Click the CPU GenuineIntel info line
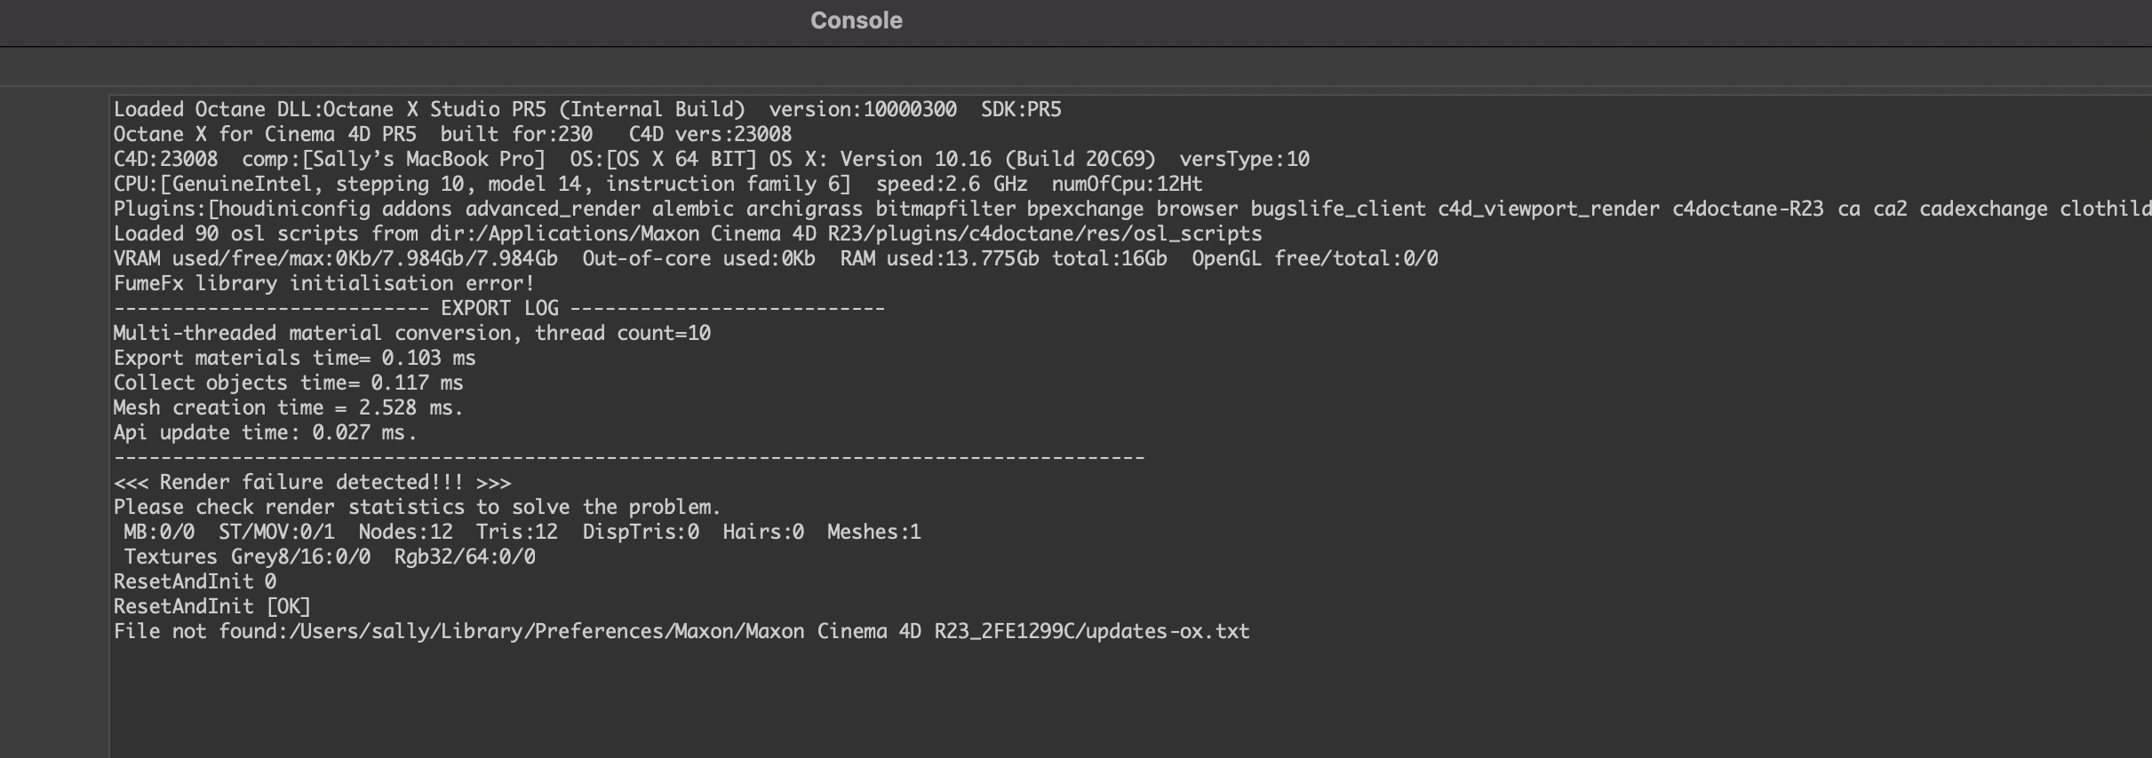The image size is (2152, 758). 658,184
